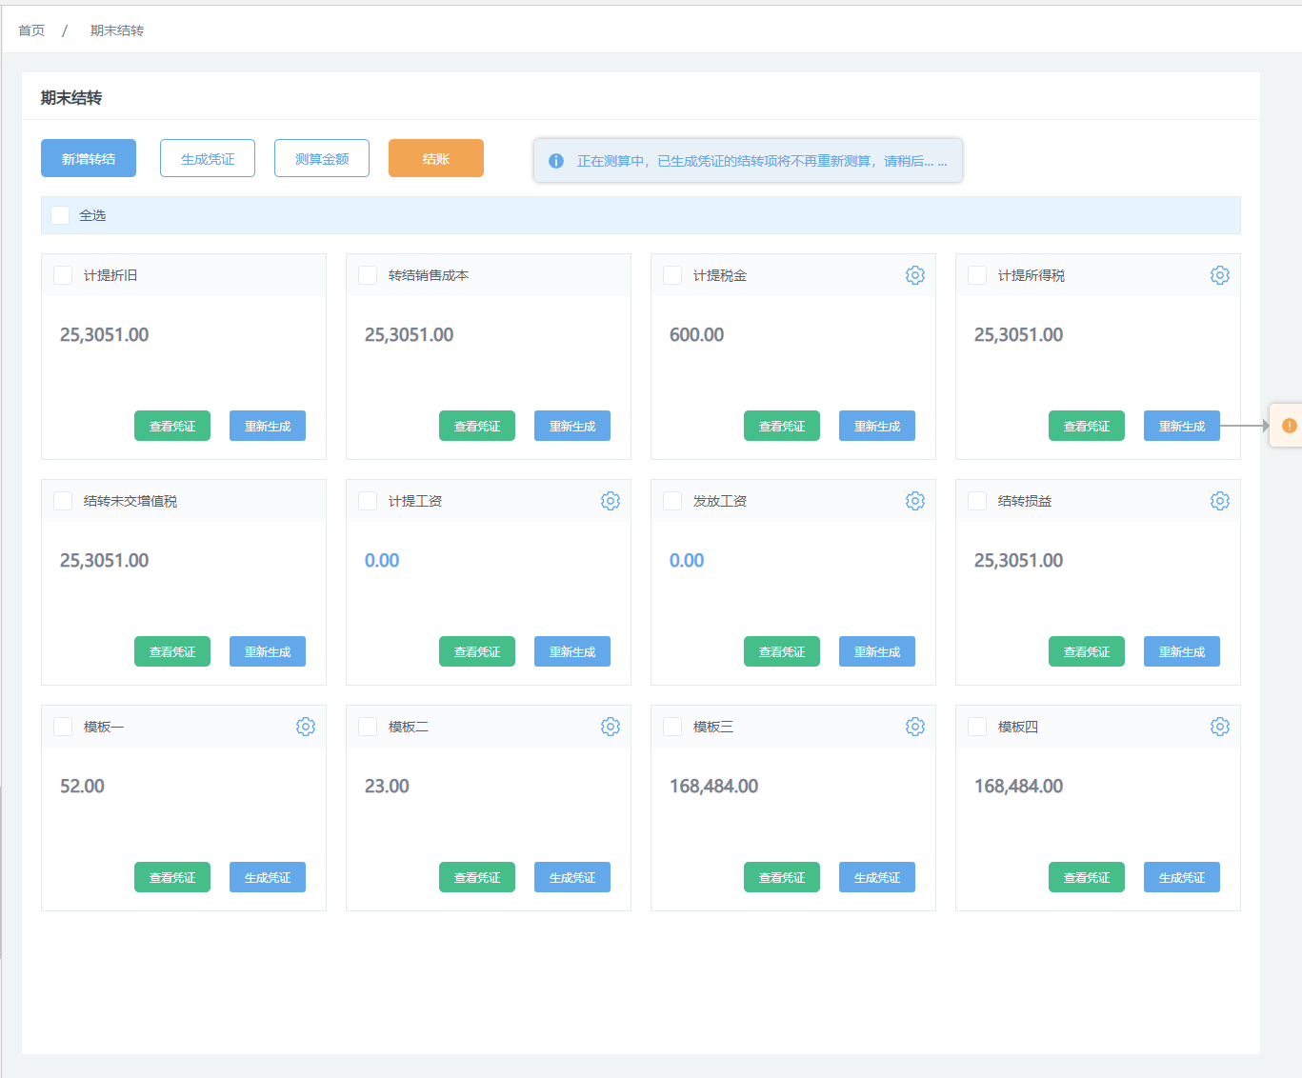Image resolution: width=1302 pixels, height=1078 pixels.
Task: Check the 计提所得税 checkbox
Action: (977, 275)
